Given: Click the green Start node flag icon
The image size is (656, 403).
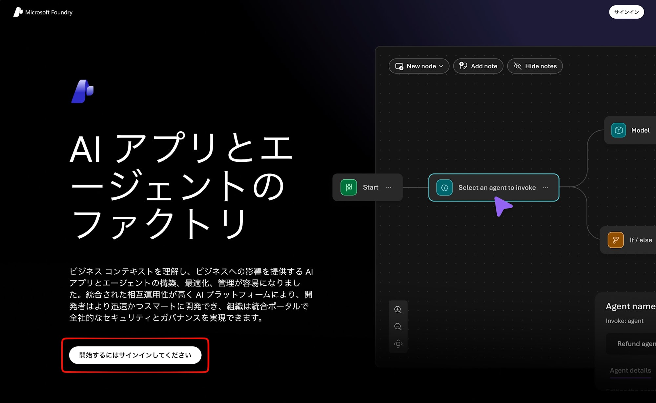Looking at the screenshot, I should pos(349,188).
